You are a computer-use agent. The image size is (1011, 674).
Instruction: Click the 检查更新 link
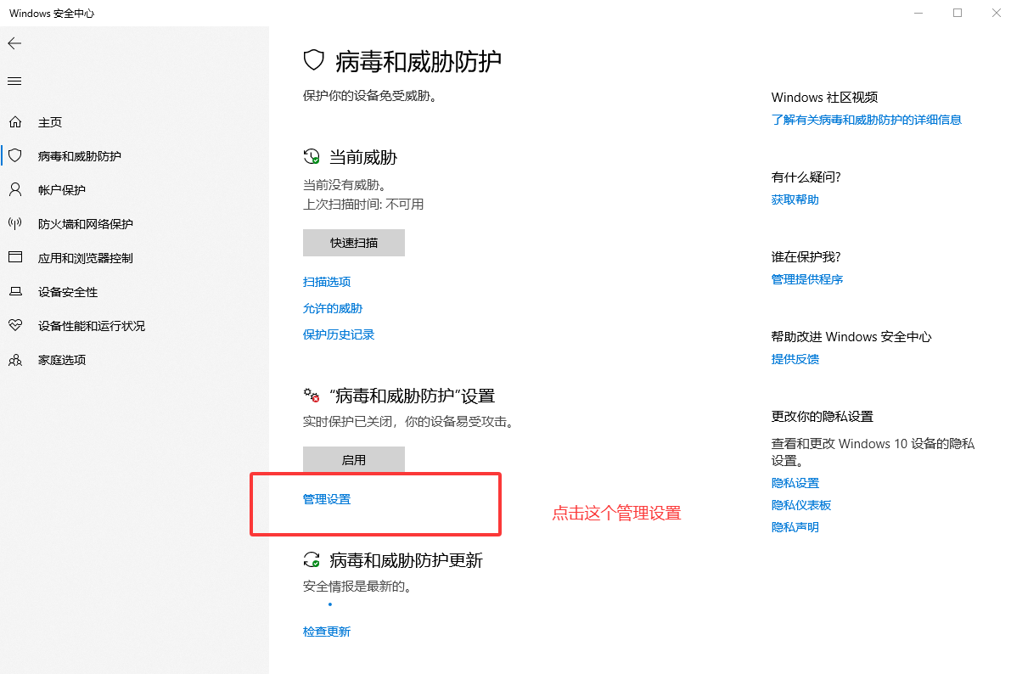coord(327,632)
